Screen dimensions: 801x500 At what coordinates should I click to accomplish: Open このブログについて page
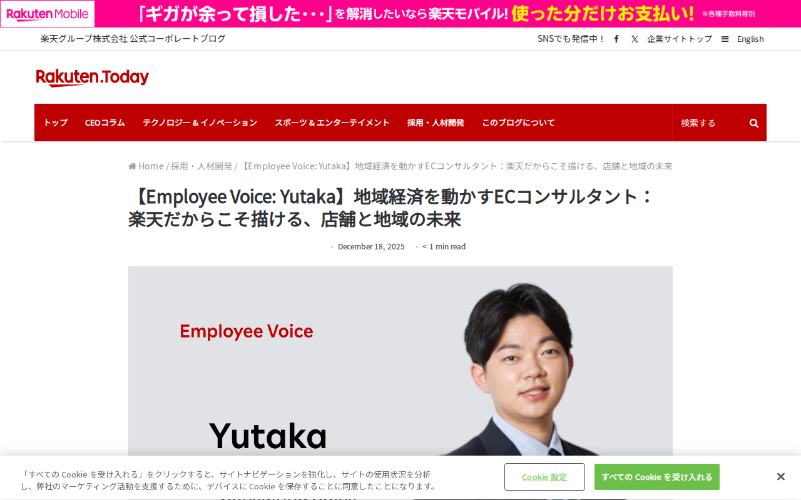pyautogui.click(x=518, y=122)
